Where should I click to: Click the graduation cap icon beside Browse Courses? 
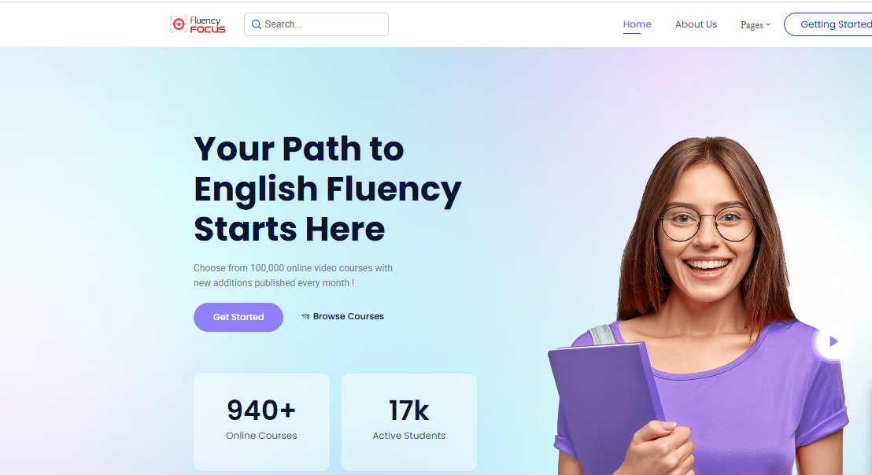coord(305,316)
